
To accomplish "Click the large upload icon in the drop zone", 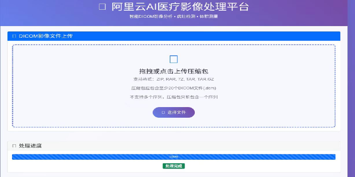I will [x=174, y=59].
